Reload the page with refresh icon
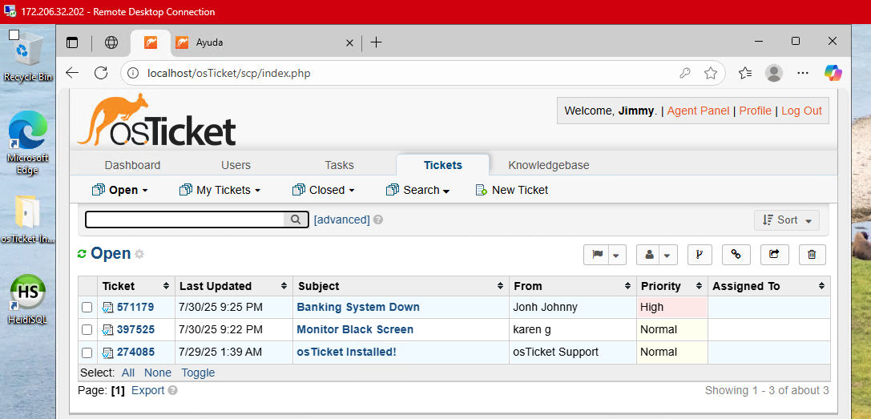This screenshot has height=419, width=871. 100,73
